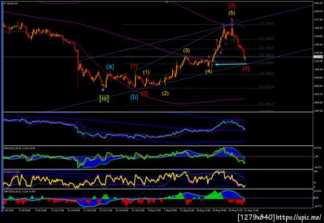Select the cyan horizontal arrow line object
Image resolution: width=324 pixels, height=223 pixels.
pos(231,64)
